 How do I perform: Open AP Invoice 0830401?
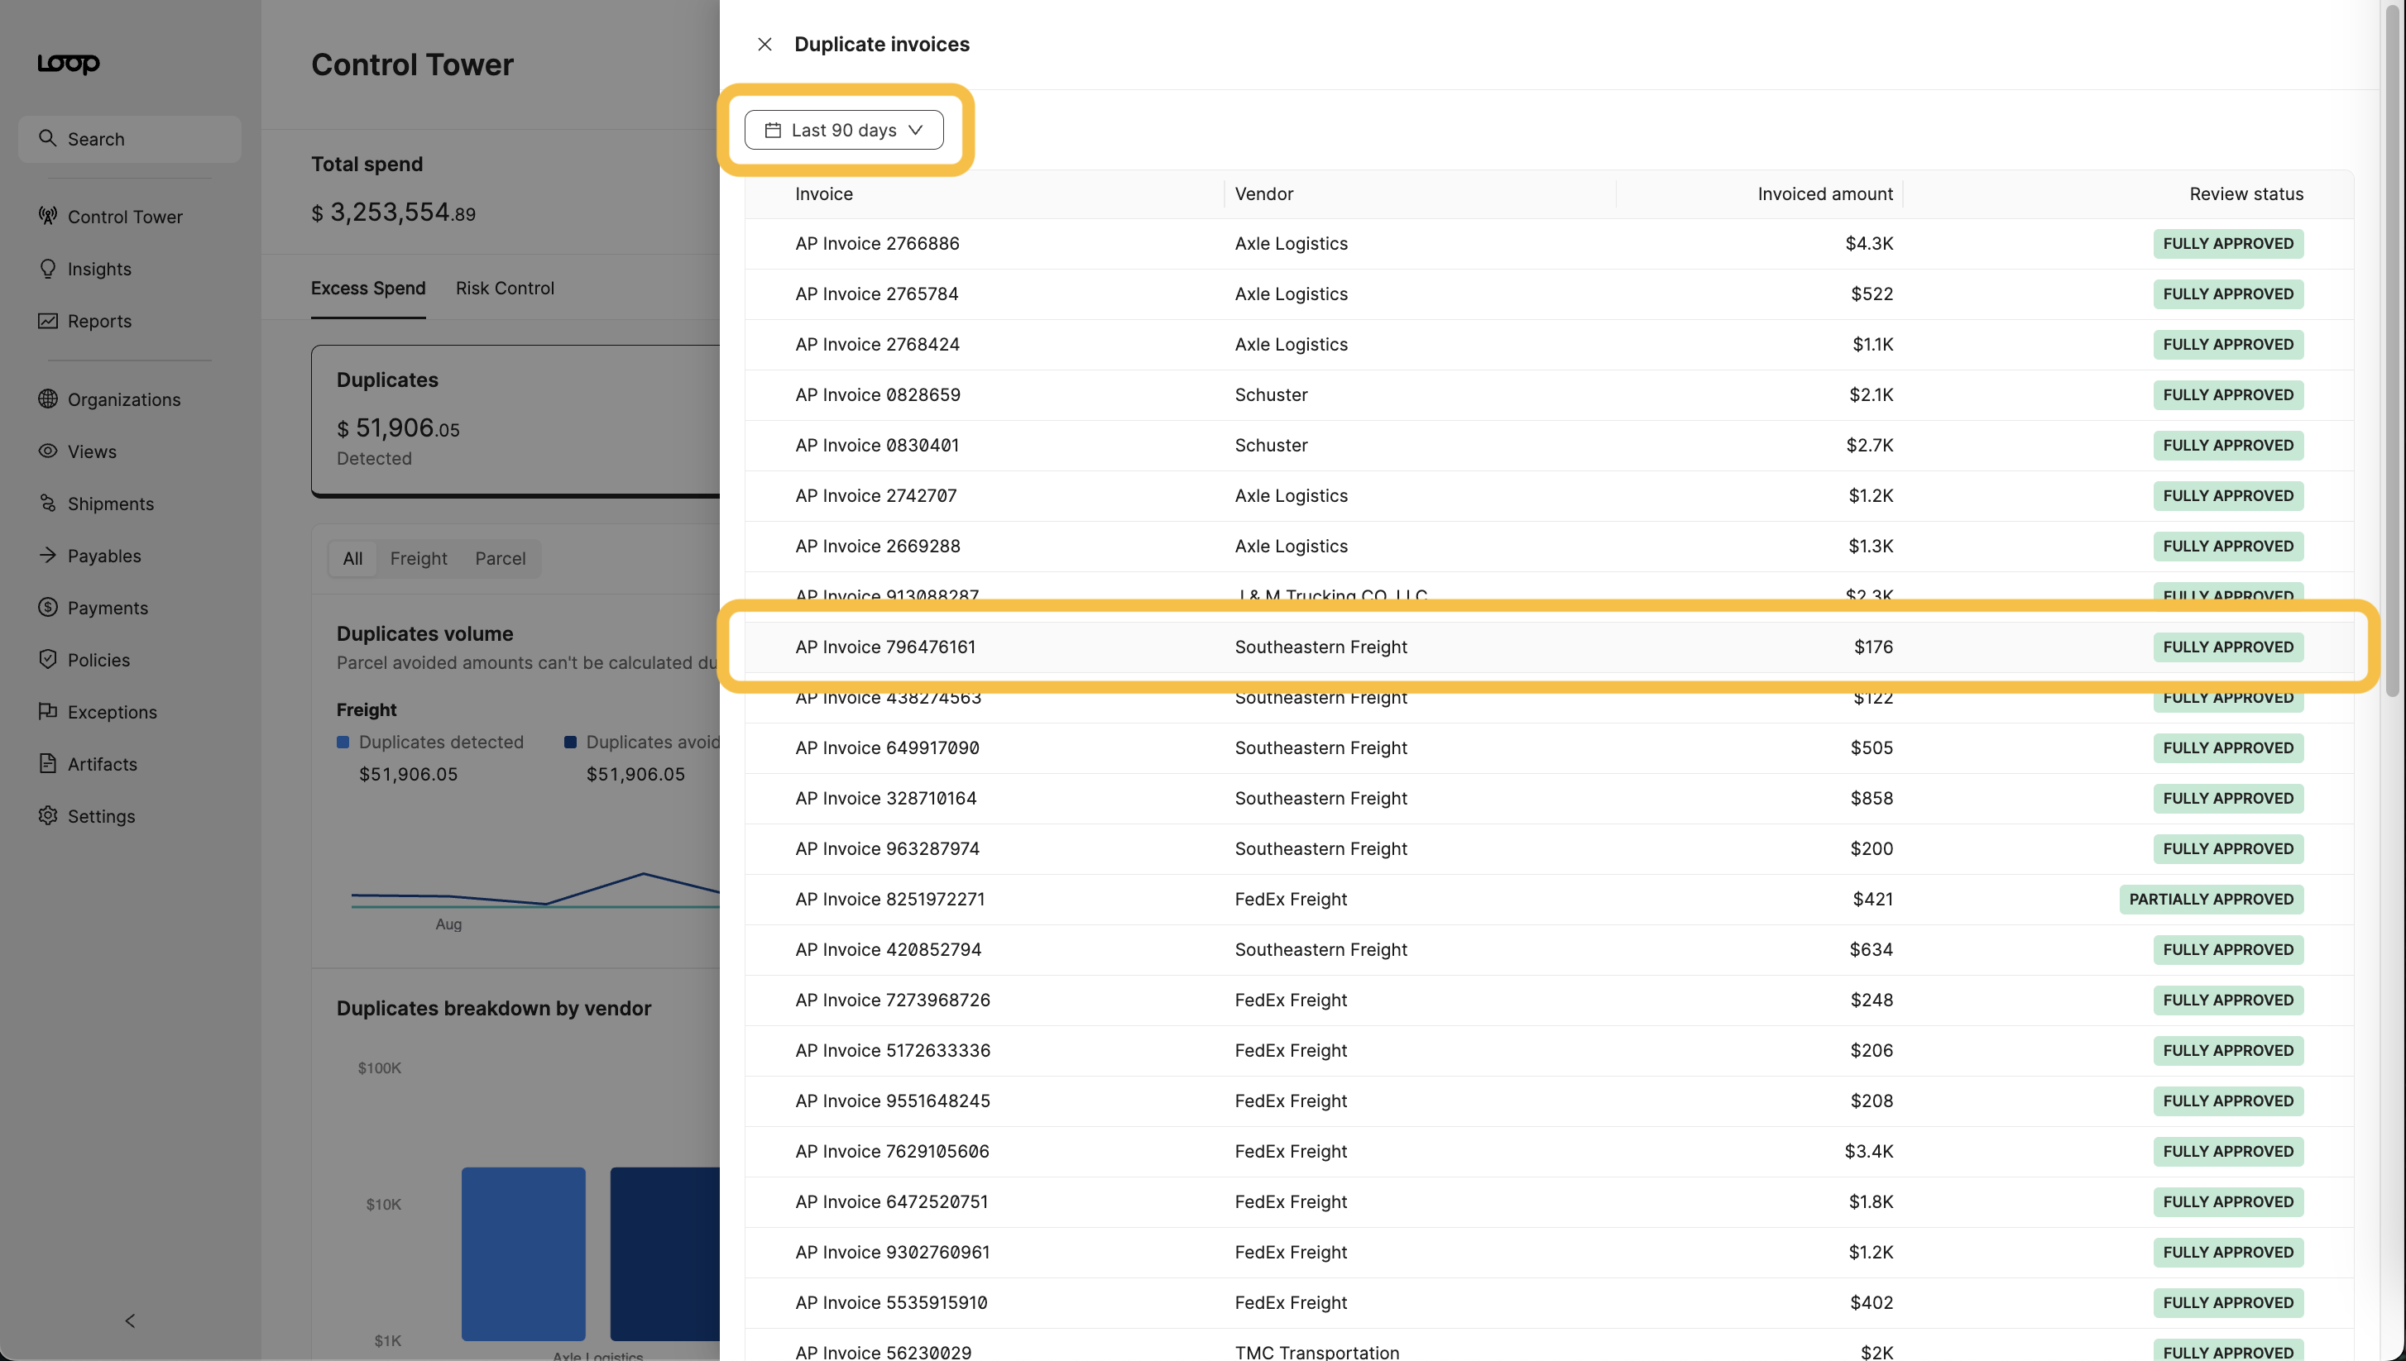1550,446
